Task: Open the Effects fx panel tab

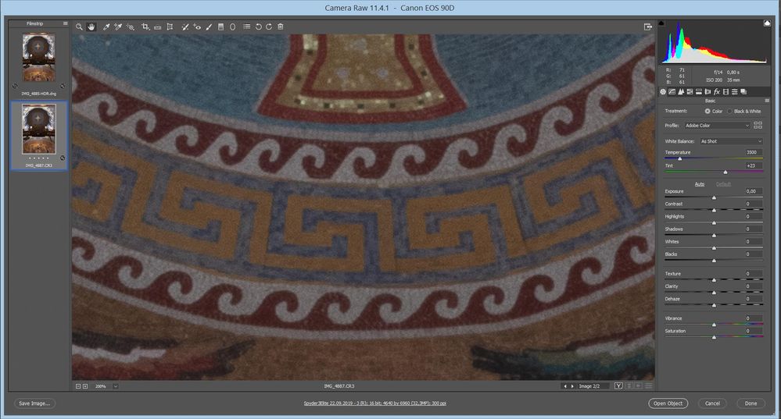Action: (717, 91)
